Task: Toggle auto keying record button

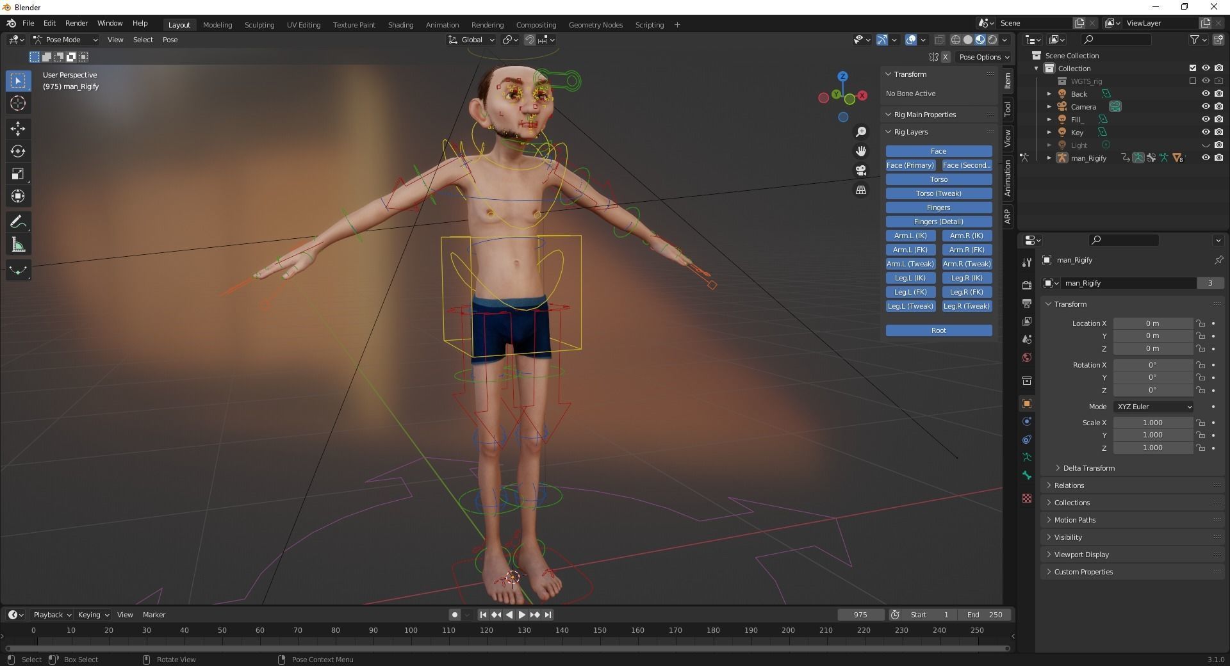Action: (x=455, y=615)
